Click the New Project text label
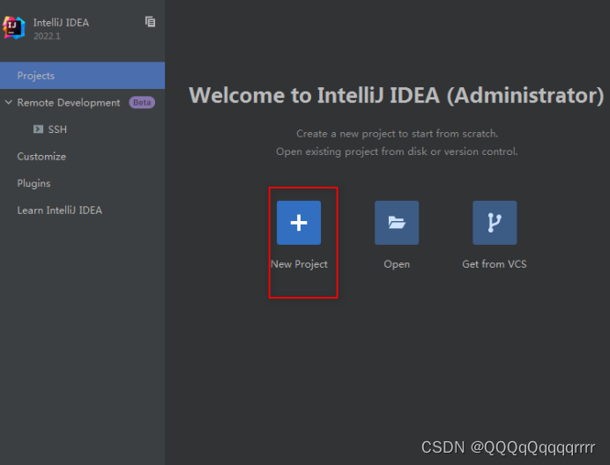This screenshot has width=610, height=465. pos(299,264)
